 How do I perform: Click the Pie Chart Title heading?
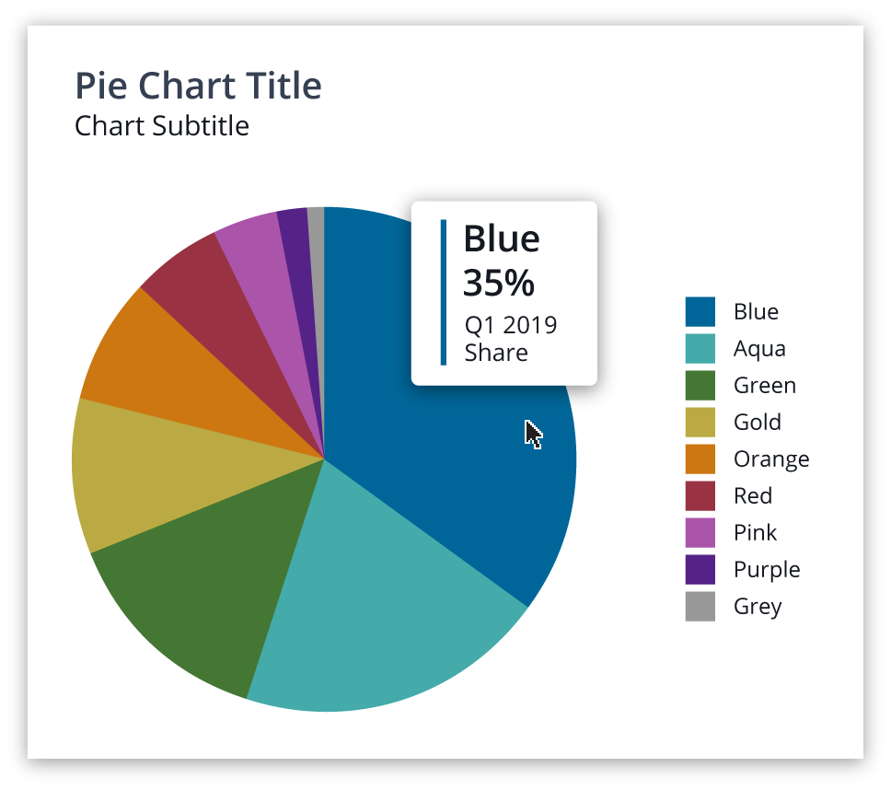pos(198,86)
